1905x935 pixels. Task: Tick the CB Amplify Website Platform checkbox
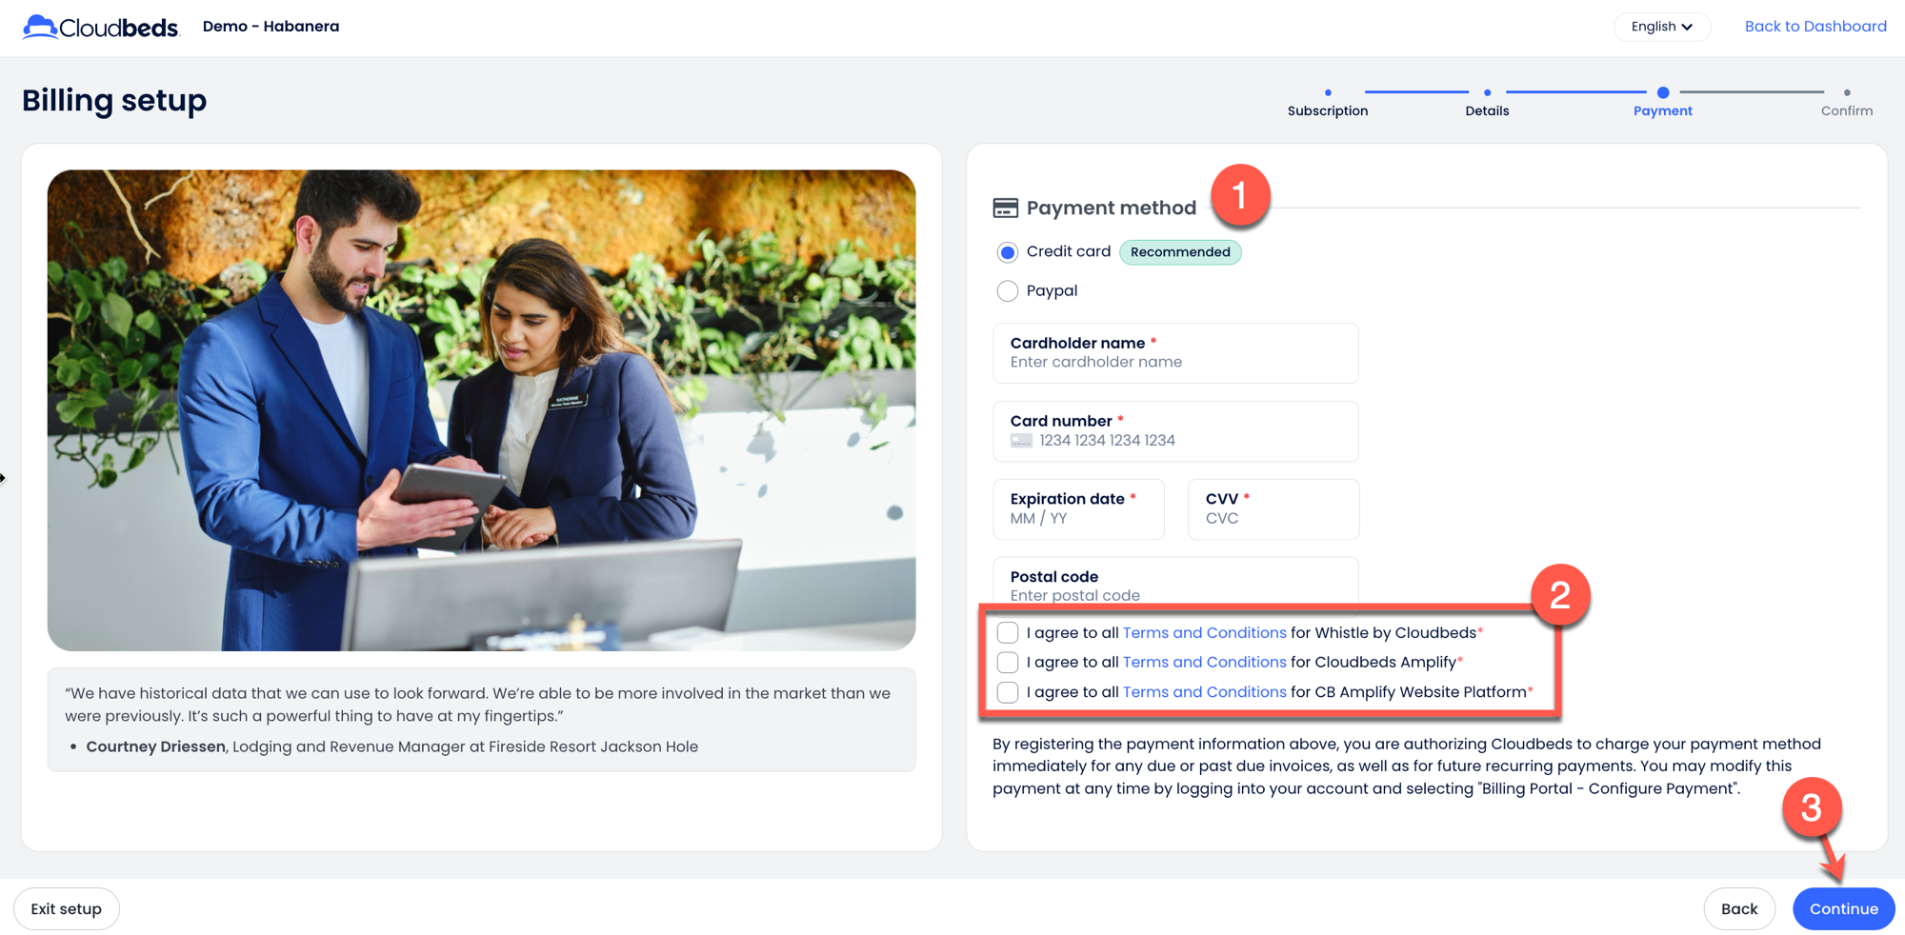[1008, 692]
